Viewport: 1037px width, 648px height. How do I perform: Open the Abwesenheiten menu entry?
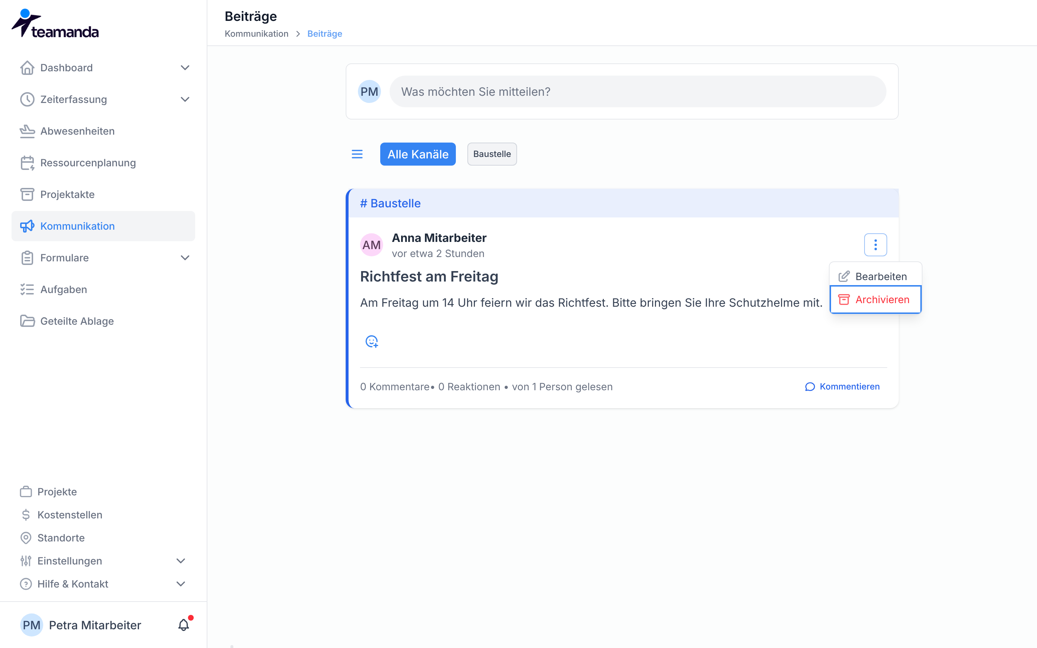[x=103, y=131]
